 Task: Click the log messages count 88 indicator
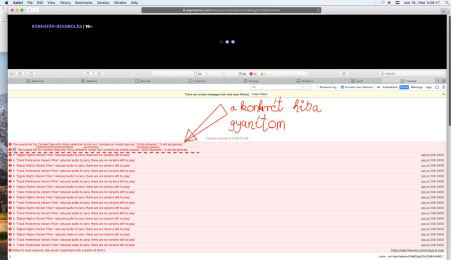click(x=242, y=74)
